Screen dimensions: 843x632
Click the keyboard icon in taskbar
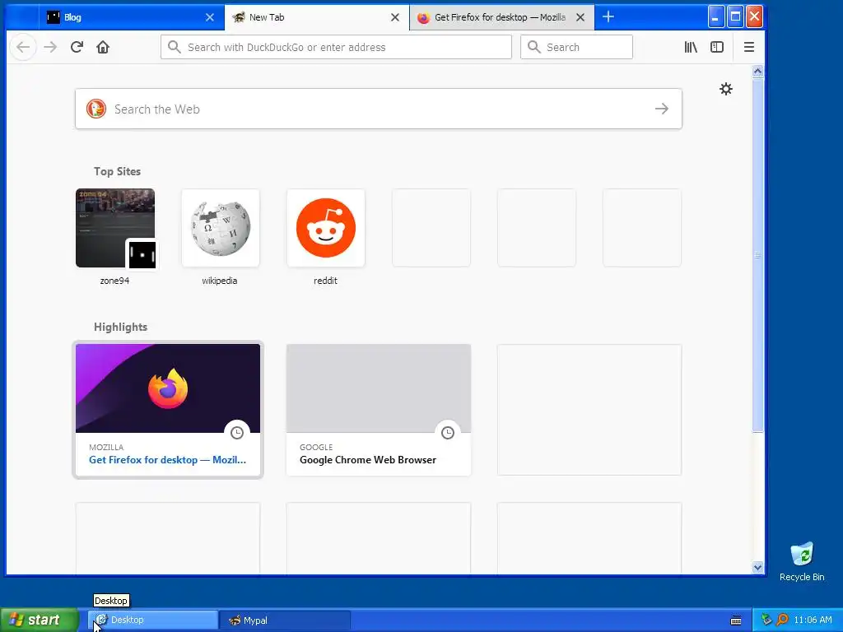click(736, 620)
